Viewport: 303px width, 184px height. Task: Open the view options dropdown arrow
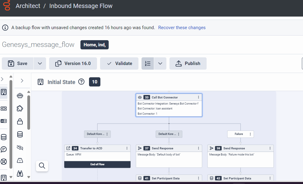160,63
